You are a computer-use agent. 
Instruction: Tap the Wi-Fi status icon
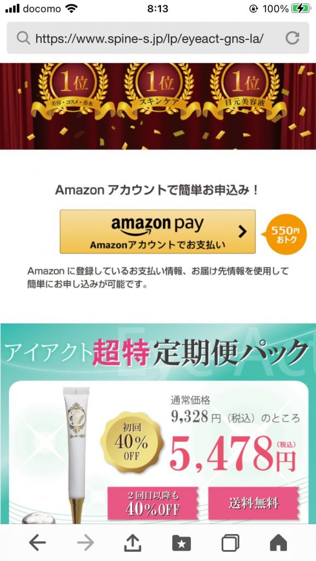(x=72, y=9)
